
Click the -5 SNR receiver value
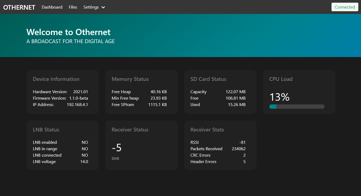[117, 148]
